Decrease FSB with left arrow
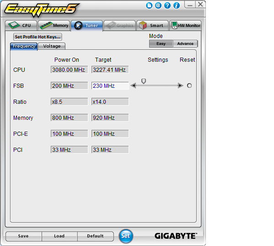The height and width of the screenshot is (246, 274). click(133, 86)
